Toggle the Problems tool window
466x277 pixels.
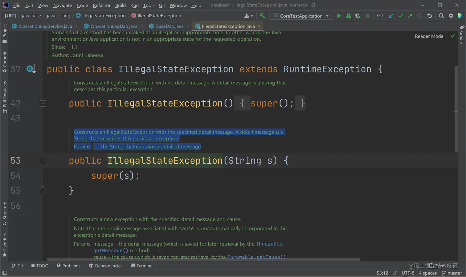(x=68, y=266)
